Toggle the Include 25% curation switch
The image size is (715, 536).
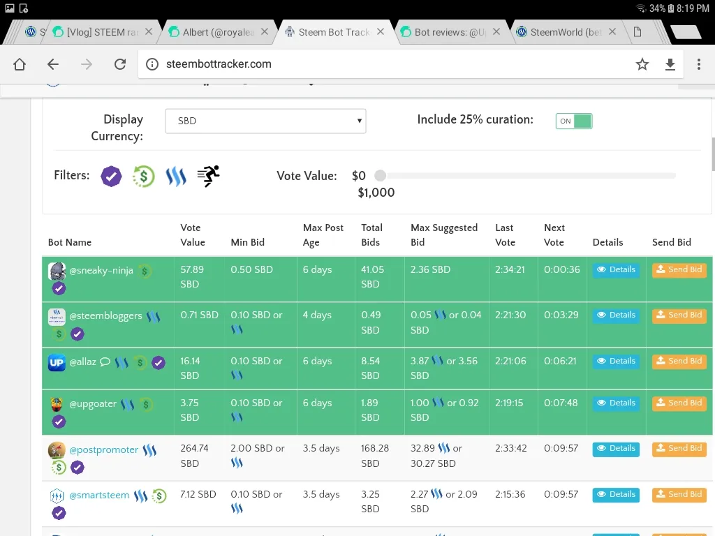tap(574, 121)
